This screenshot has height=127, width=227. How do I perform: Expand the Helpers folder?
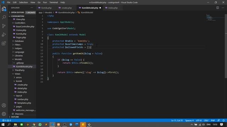(18, 48)
